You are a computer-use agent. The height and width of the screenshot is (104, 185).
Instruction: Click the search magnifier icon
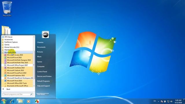[31, 94]
